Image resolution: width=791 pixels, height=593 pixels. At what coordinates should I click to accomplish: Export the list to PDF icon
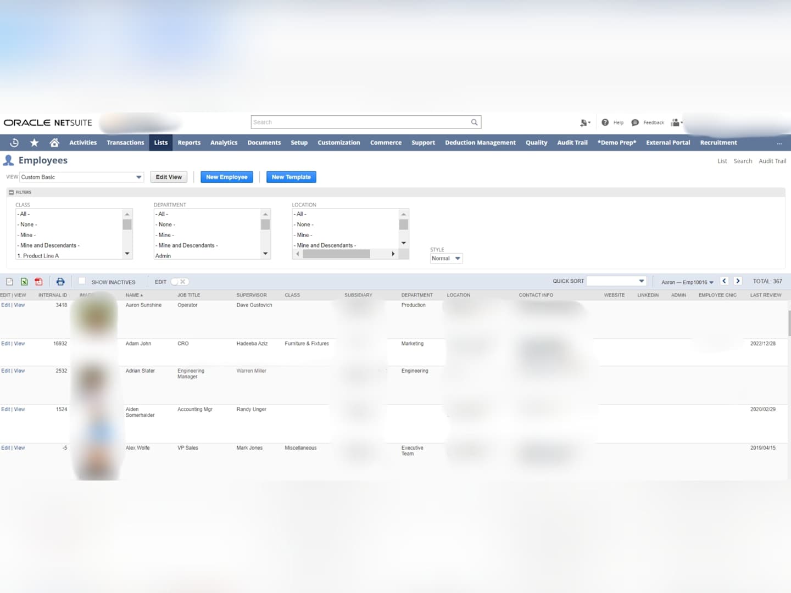coord(38,282)
